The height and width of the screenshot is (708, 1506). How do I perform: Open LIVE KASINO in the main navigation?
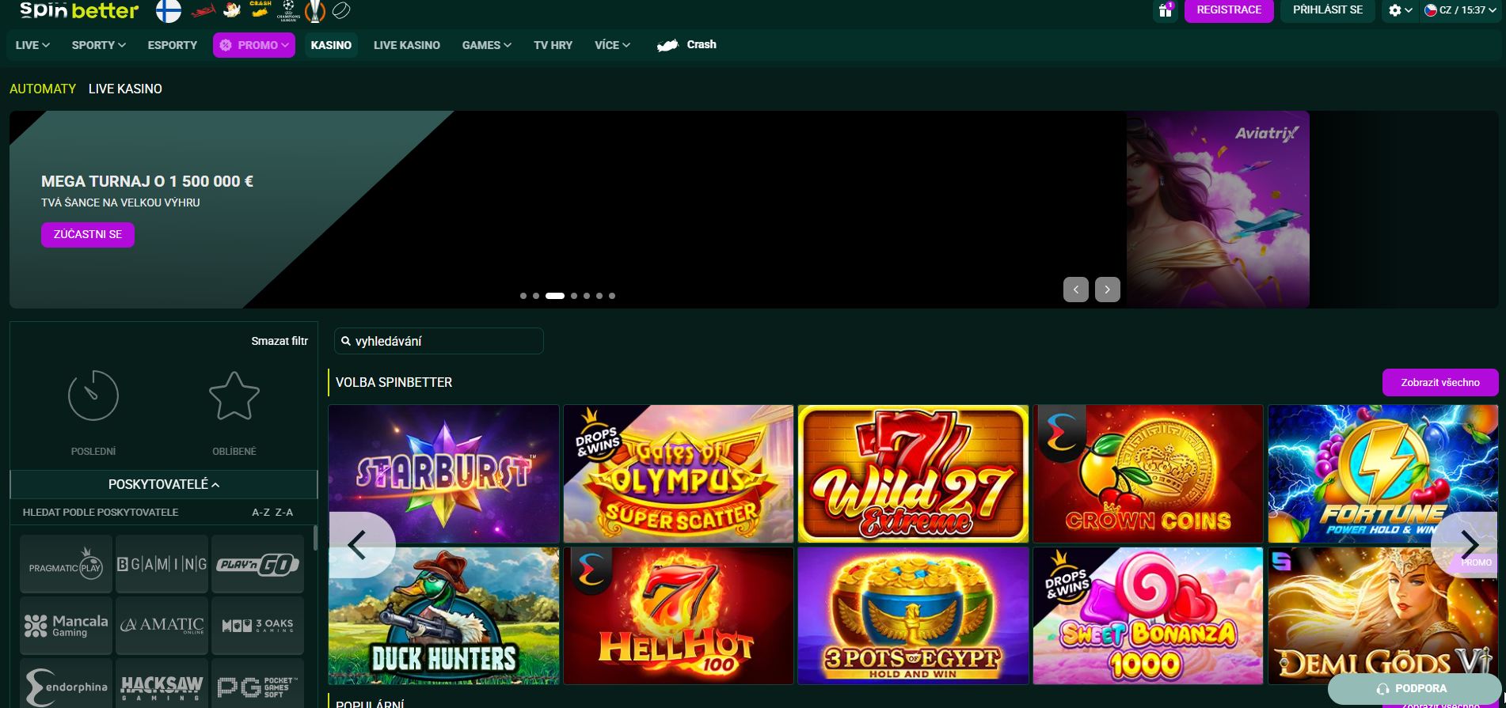[x=407, y=45]
